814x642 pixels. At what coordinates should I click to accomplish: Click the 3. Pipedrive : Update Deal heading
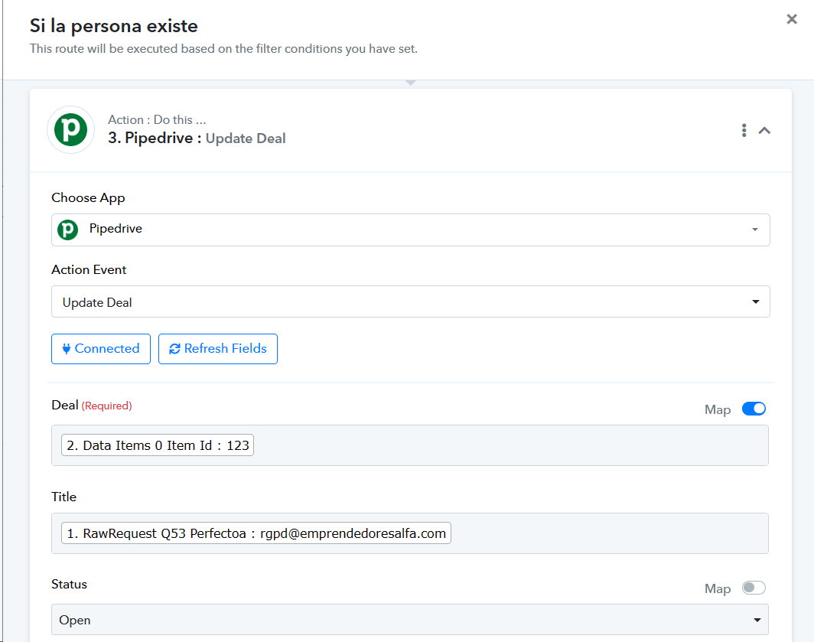[x=197, y=139]
